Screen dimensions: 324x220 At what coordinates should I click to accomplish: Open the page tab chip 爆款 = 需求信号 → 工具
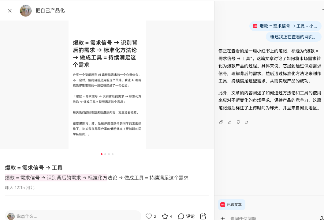coord(285,26)
